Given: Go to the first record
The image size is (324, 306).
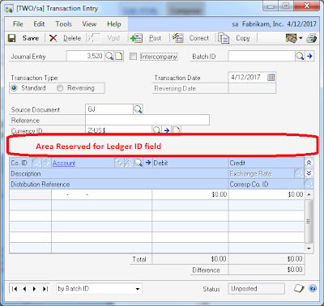Looking at the screenshot, I should (x=15, y=289).
